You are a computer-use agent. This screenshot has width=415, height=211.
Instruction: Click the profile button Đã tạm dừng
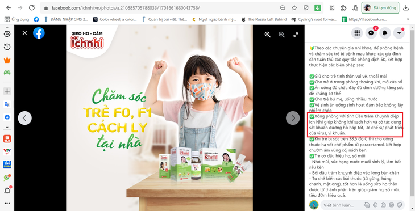pos(380,8)
